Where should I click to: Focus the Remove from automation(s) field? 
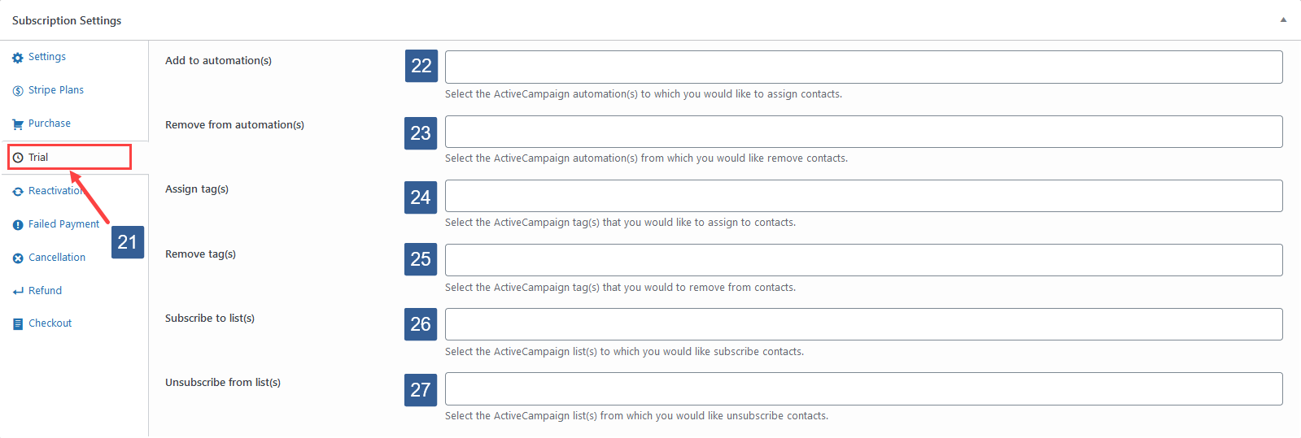click(x=863, y=132)
